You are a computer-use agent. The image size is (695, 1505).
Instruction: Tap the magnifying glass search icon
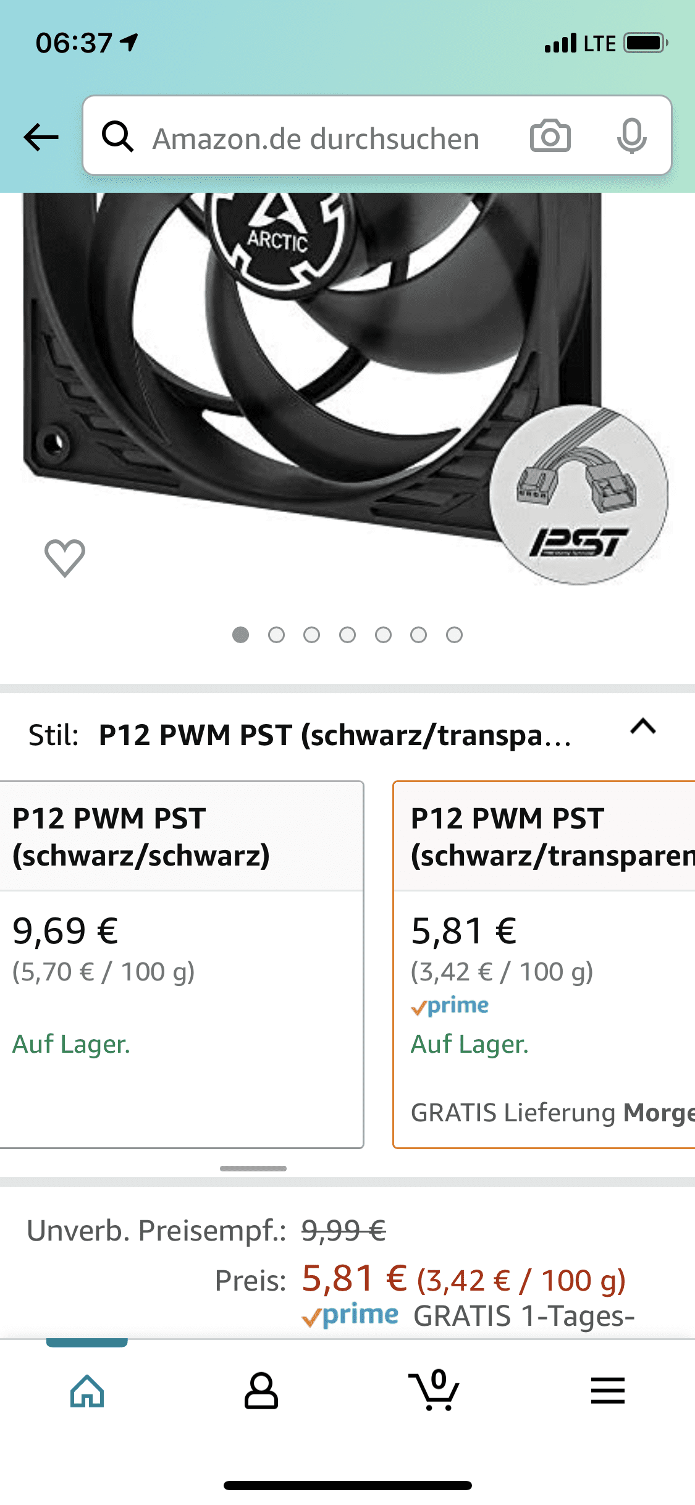tap(117, 136)
